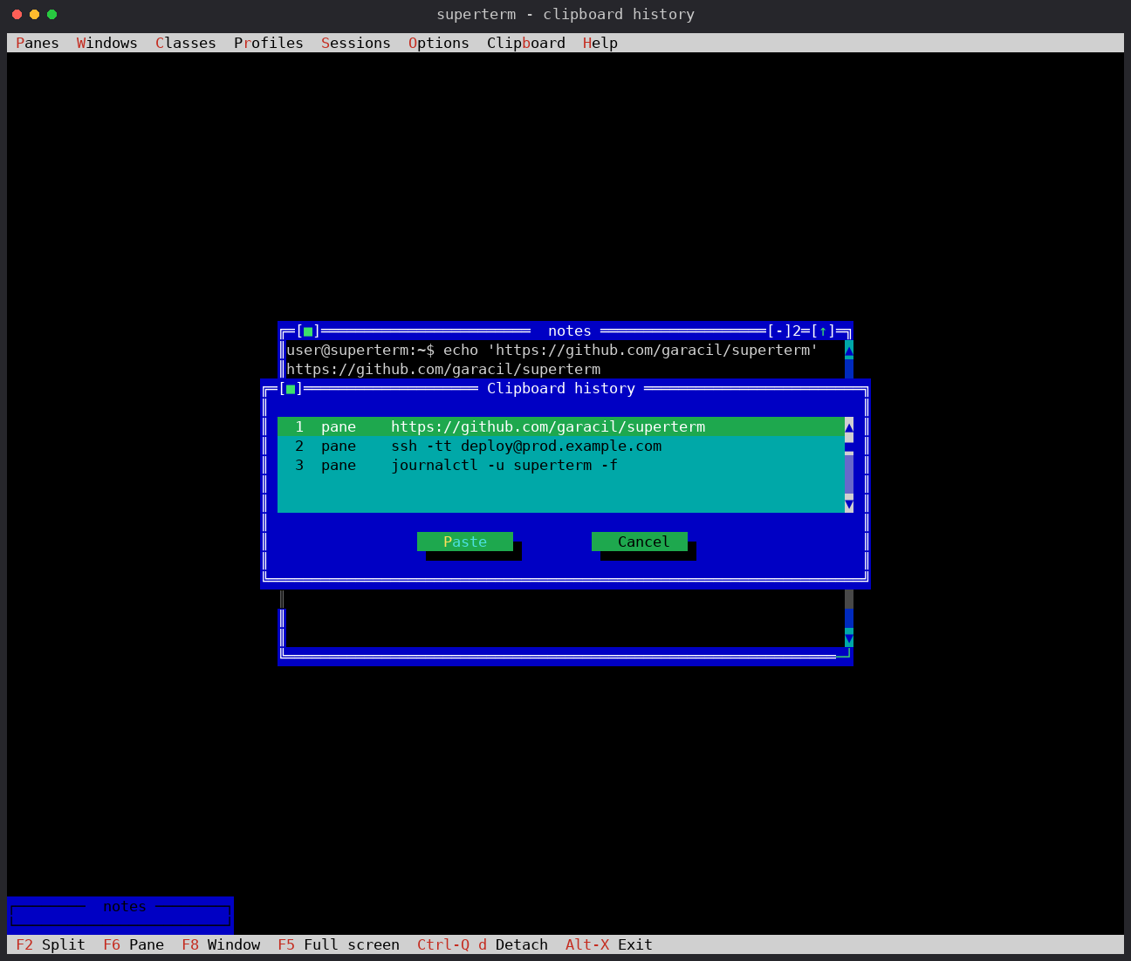Click the clipboard list scroll-up arrow
The image size is (1131, 961).
pos(849,426)
